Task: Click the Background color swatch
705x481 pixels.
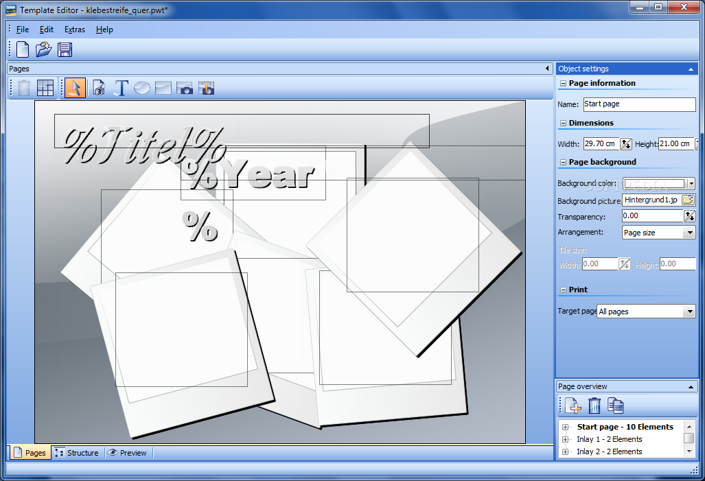Action: point(655,183)
